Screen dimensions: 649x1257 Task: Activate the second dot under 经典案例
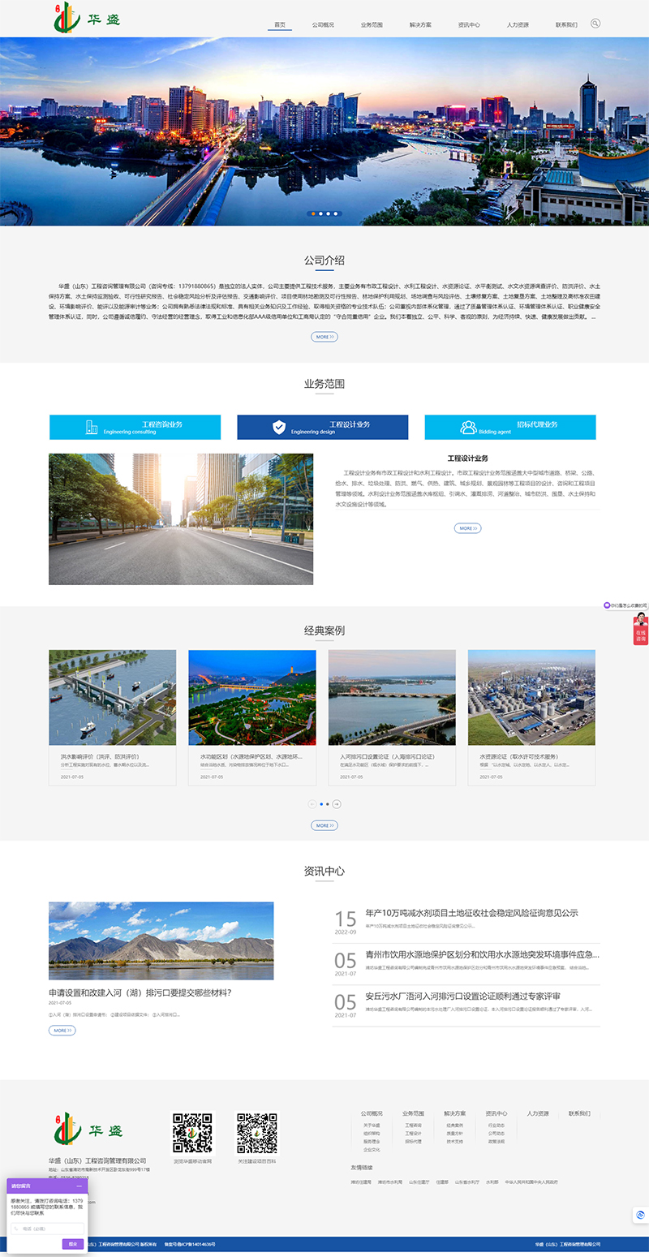(x=328, y=804)
